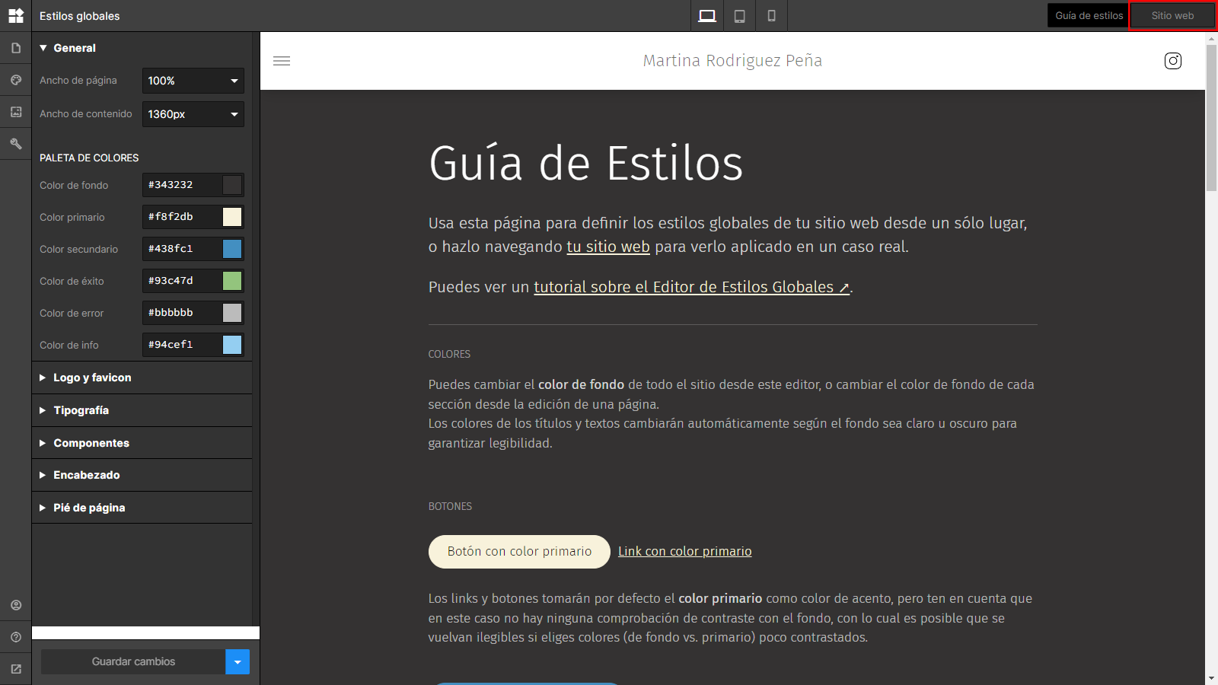Viewport: 1218px width, 685px height.
Task: Open the user account icon
Action: point(15,605)
